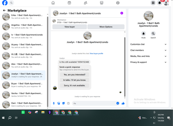Open the Marketplace storefront icon
Screen dimensions: 173x126
point(101,3)
